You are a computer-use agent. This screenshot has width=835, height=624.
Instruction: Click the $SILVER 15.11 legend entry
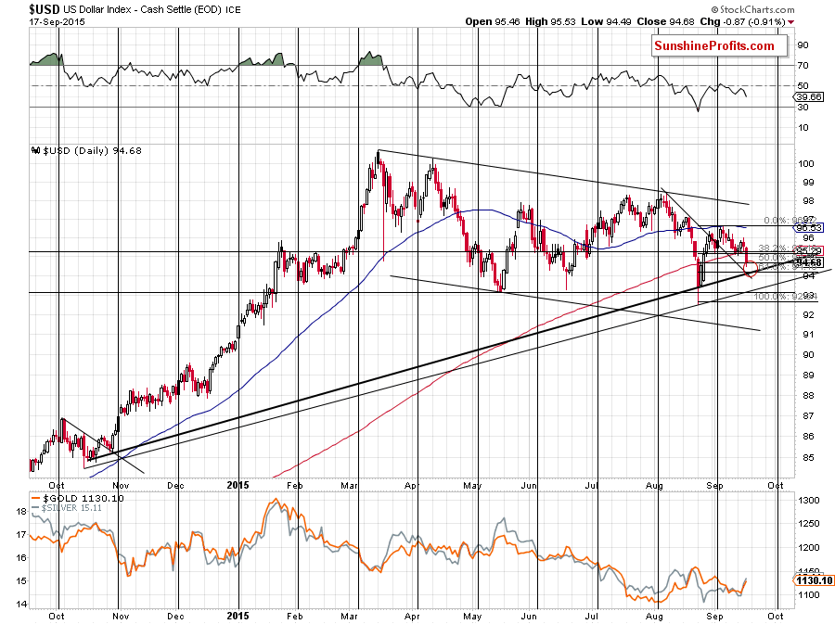click(67, 508)
